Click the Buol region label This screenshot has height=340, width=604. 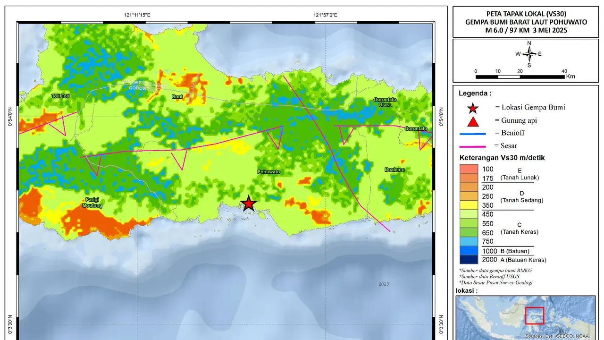tap(177, 97)
